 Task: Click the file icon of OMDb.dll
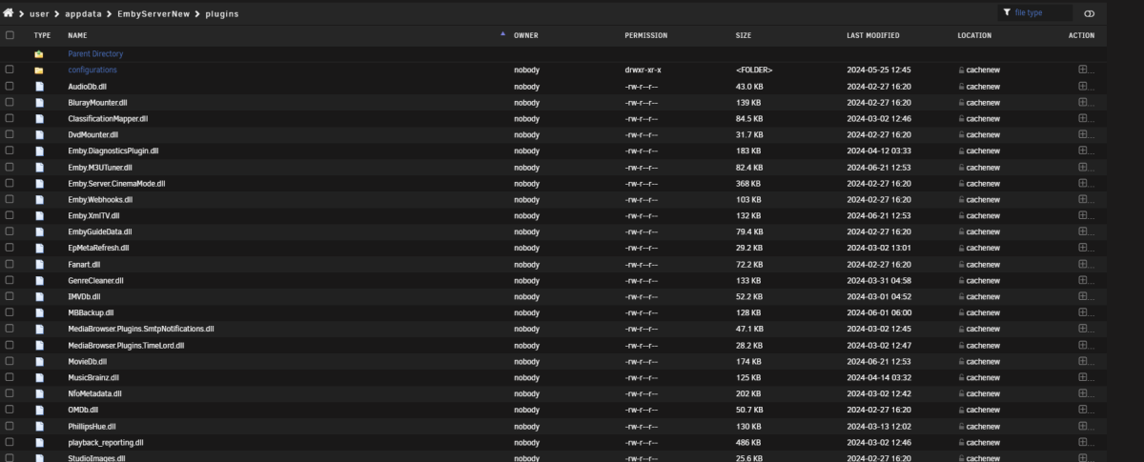click(39, 411)
